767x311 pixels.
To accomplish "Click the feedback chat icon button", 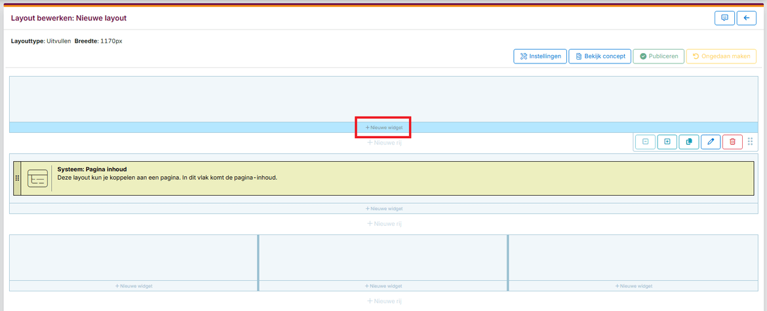I will tap(724, 18).
